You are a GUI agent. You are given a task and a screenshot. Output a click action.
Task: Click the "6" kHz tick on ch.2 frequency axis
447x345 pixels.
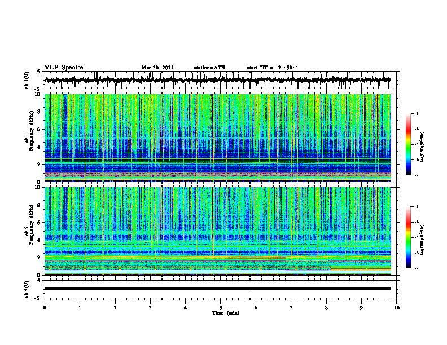(40, 222)
